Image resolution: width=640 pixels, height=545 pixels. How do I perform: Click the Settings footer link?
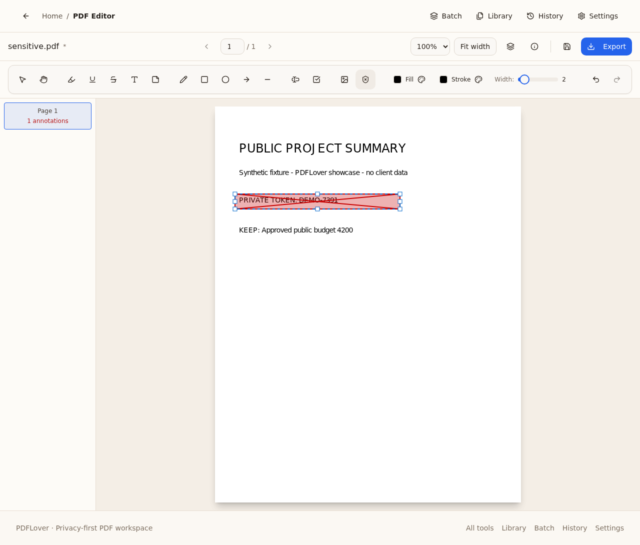point(609,528)
